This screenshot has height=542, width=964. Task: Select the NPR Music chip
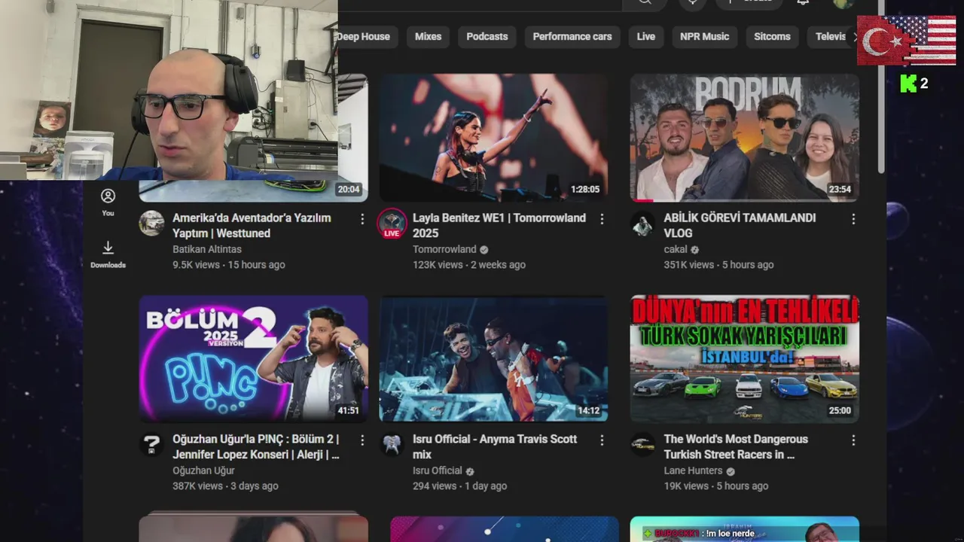(x=704, y=37)
